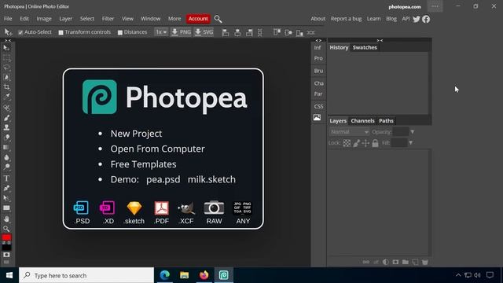Click the magnifier search icon beside Account
The width and height of the screenshot is (503, 283).
point(218,19)
